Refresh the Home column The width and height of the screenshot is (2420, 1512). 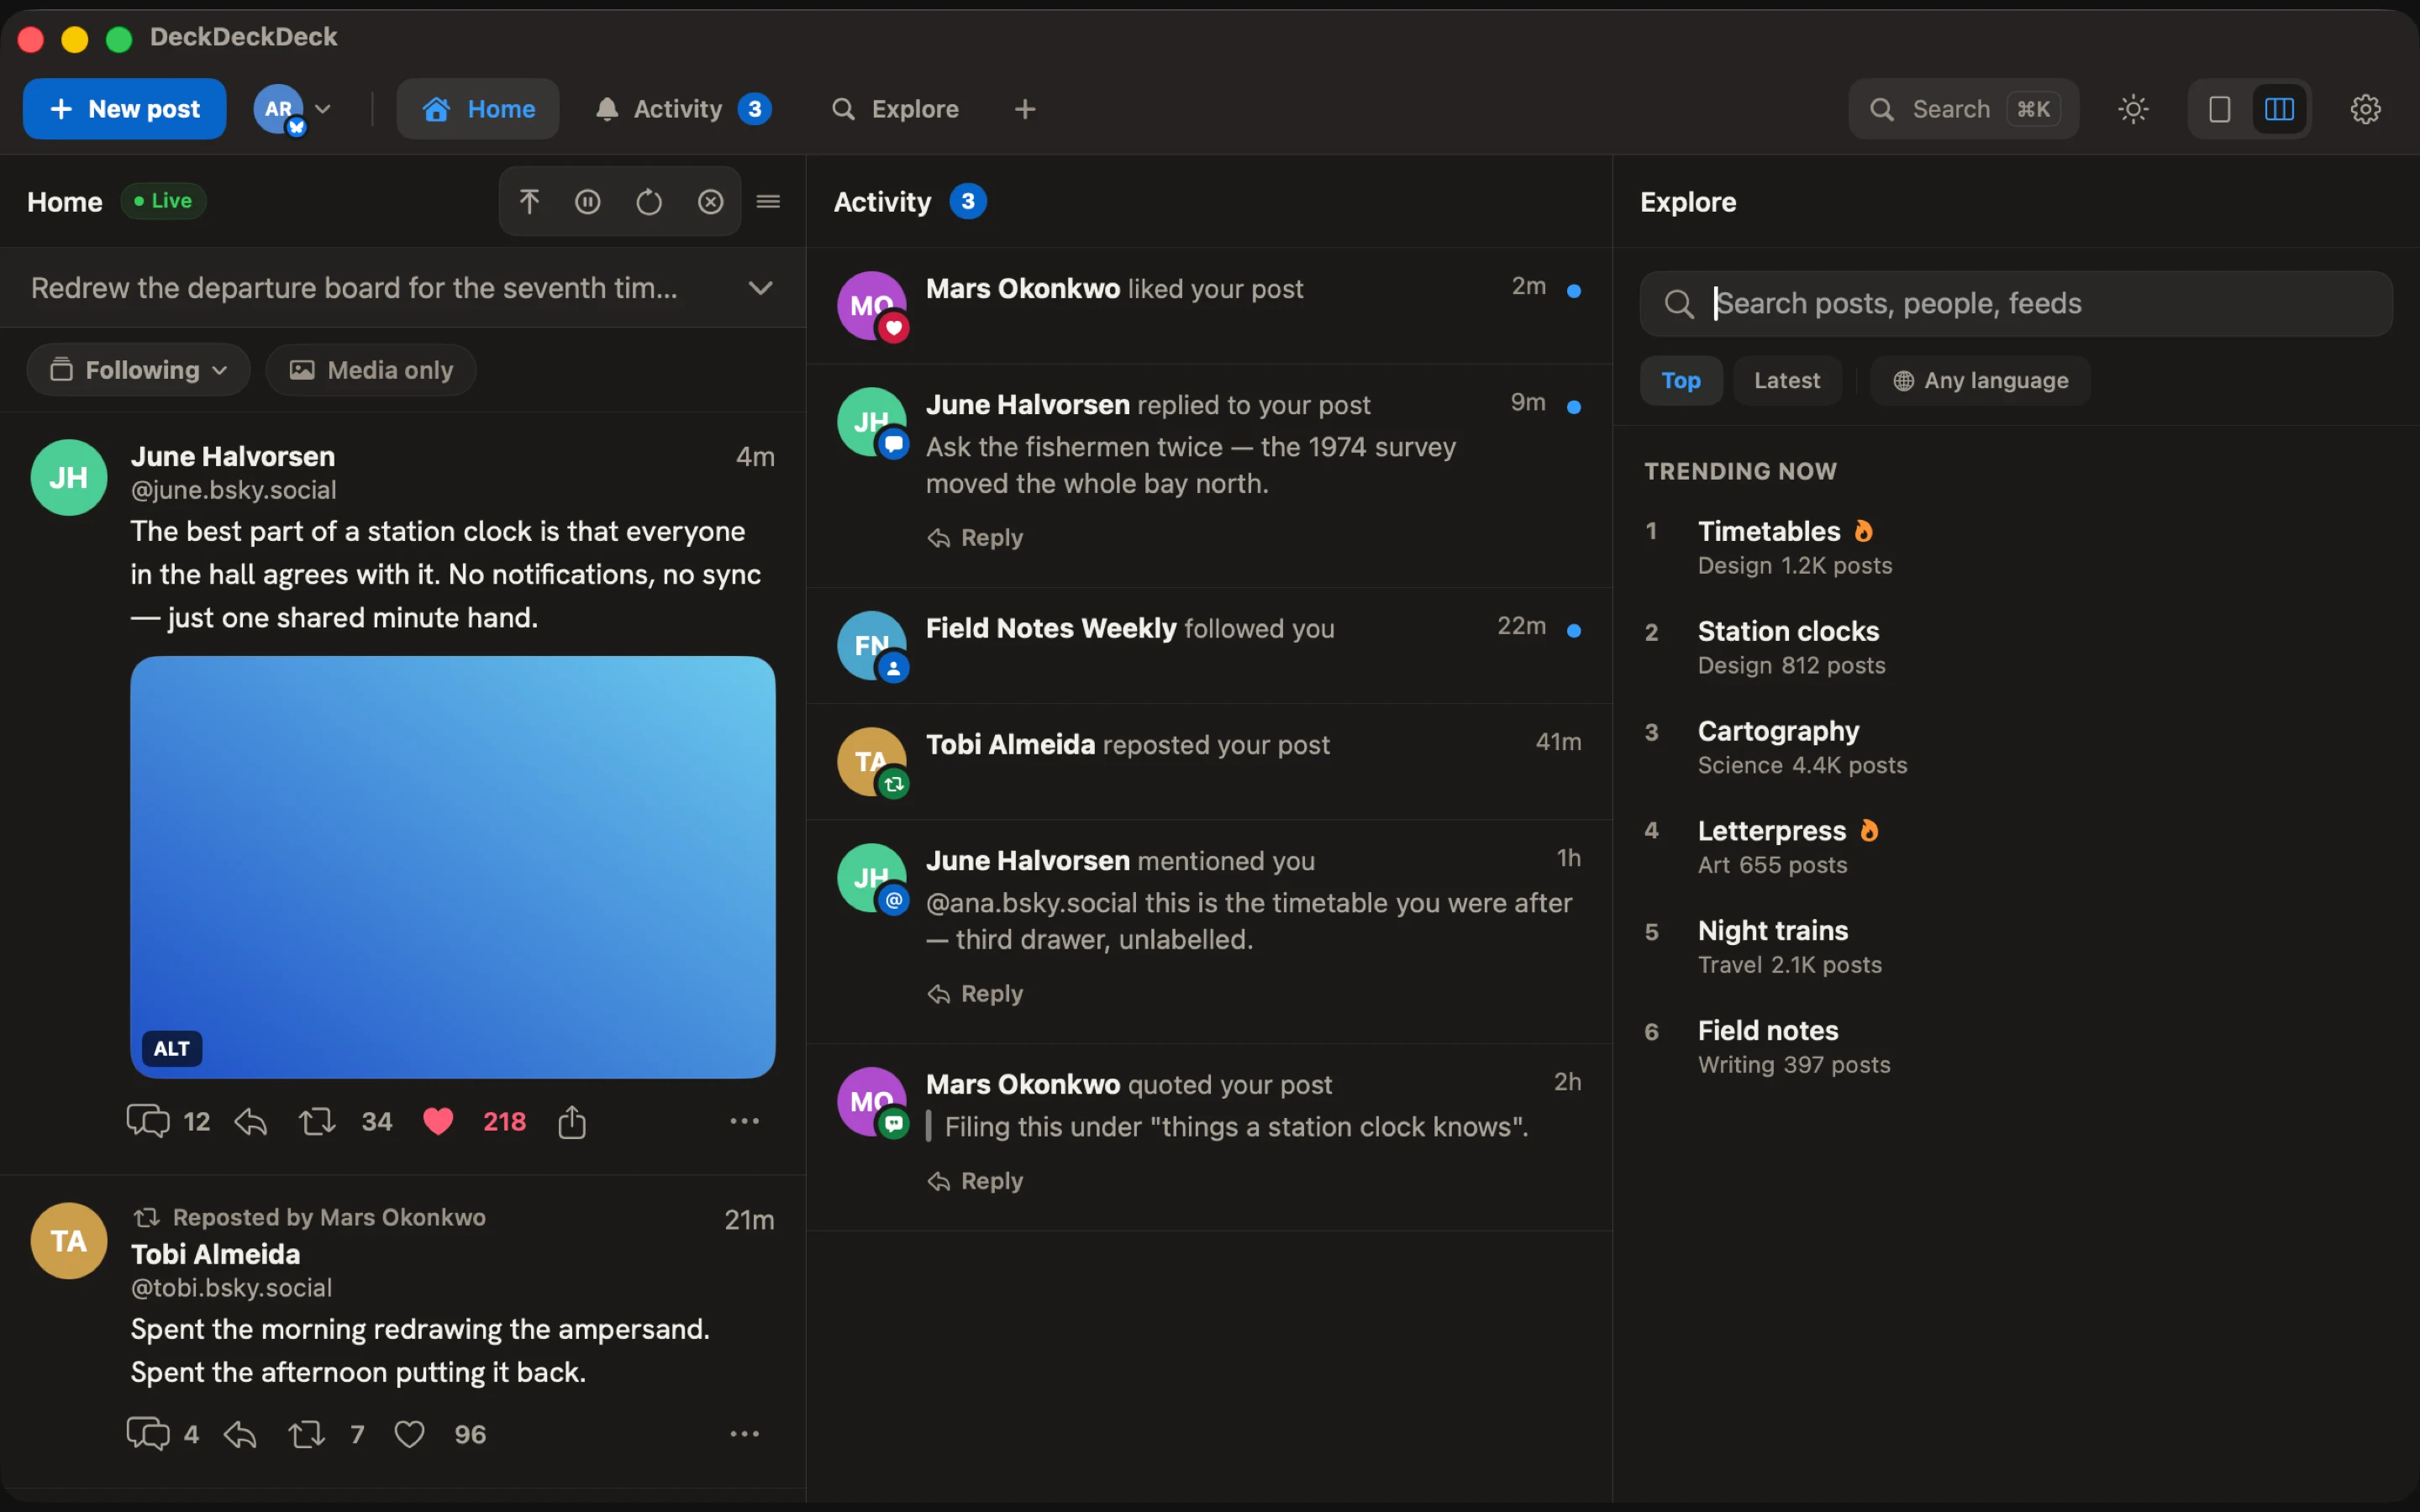point(649,202)
